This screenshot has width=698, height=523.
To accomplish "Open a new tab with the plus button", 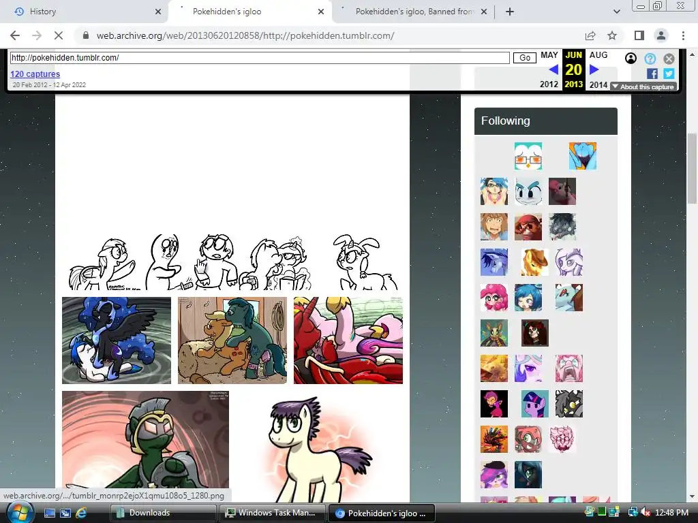I will (510, 12).
